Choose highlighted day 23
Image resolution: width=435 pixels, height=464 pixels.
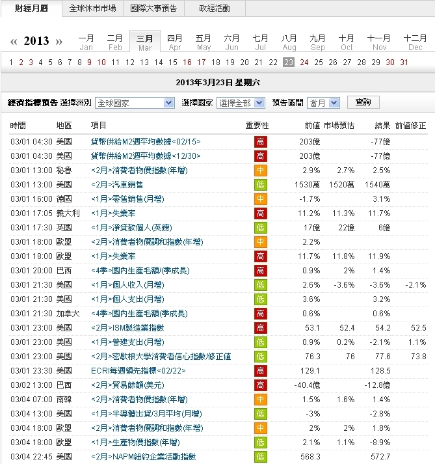289,62
